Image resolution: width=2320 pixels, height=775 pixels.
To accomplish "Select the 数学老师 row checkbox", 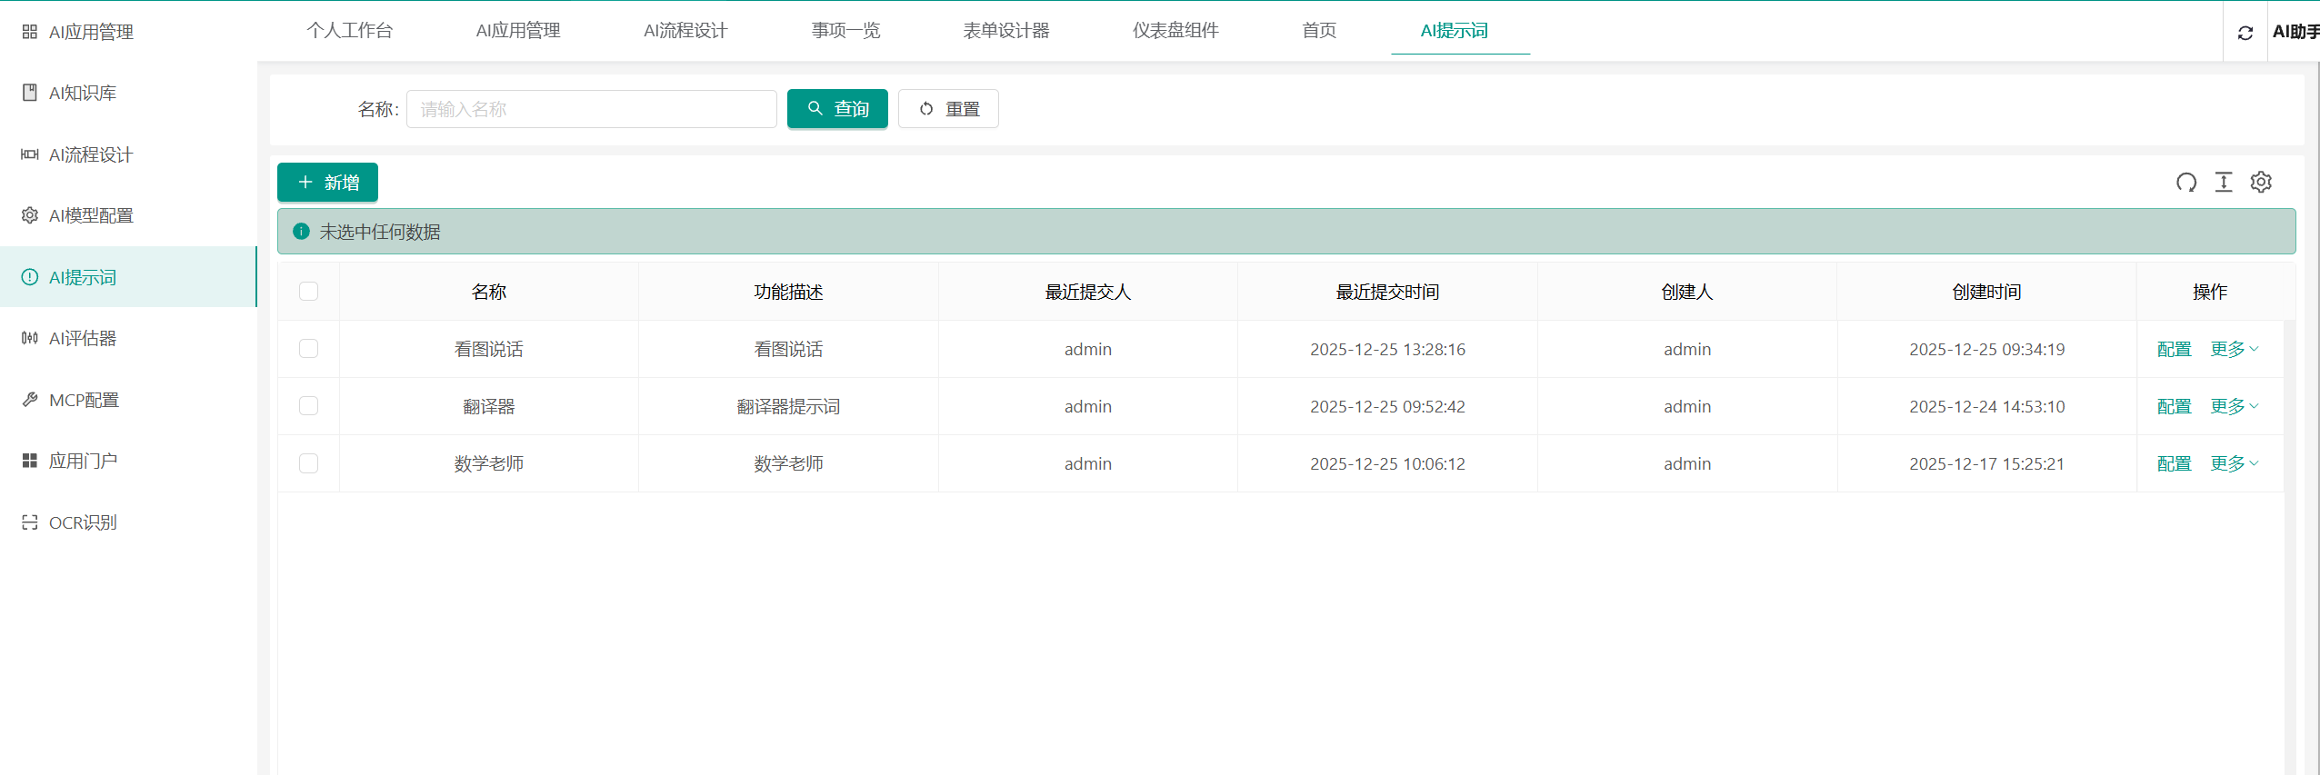I will [308, 463].
